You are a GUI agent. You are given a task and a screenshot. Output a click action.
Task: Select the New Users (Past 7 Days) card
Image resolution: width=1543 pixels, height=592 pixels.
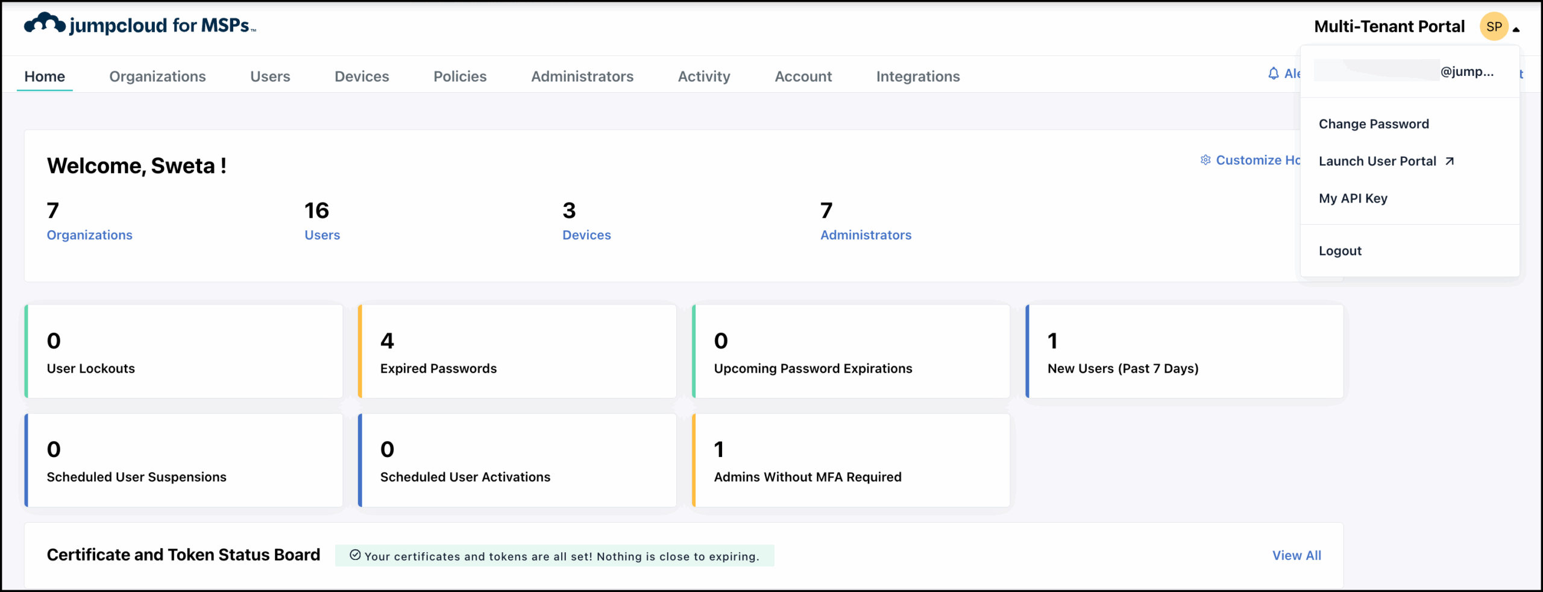tap(1184, 351)
